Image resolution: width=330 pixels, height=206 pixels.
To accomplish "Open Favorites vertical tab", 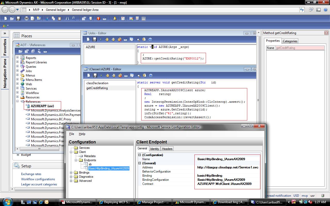I will click(x=5, y=47).
